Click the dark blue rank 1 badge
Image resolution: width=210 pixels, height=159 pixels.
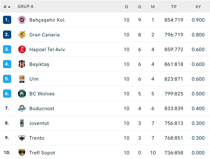[7, 20]
